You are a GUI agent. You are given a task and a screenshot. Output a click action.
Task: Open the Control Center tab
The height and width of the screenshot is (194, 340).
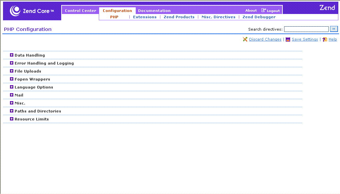coord(81,11)
